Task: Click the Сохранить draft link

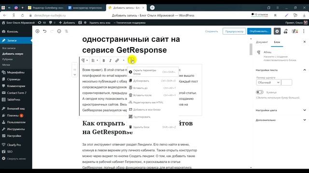Action: coord(211,31)
